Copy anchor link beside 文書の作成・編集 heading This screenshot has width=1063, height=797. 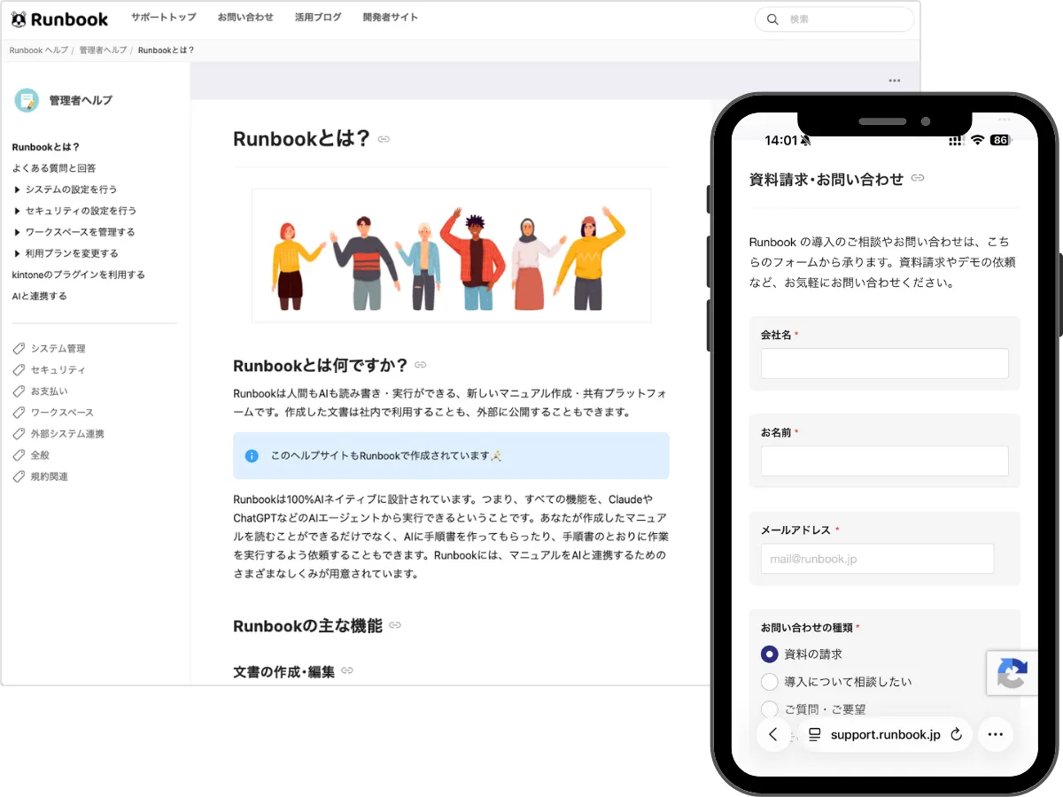(x=347, y=671)
